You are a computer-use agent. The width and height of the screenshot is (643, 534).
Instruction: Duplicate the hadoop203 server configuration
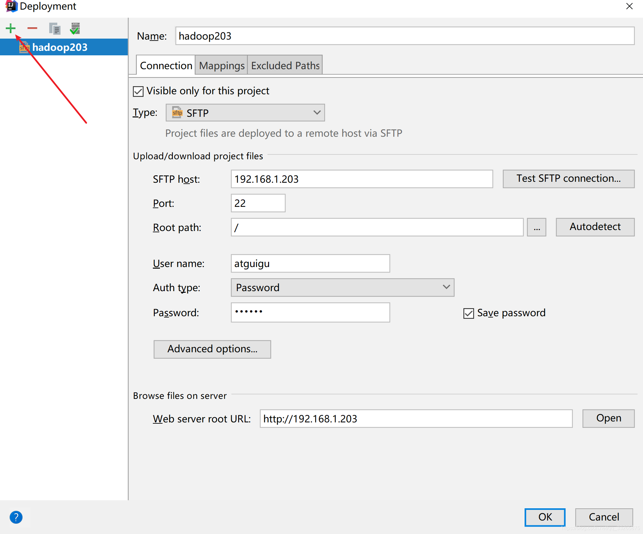(x=54, y=28)
